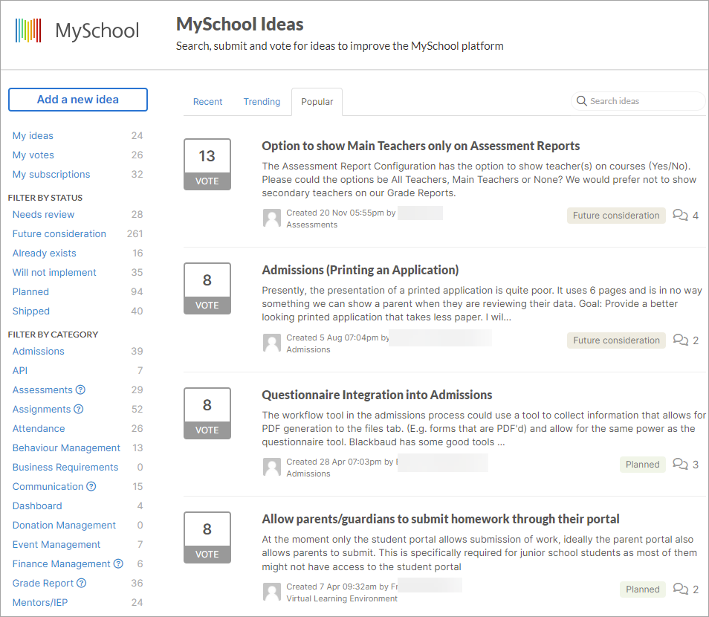The height and width of the screenshot is (617, 709).
Task: Filter by Planned status in sidebar
Action: (30, 292)
